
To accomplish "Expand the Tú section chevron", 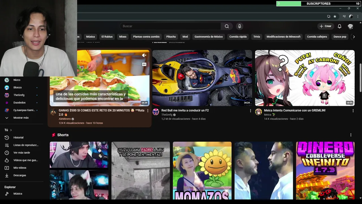I will pos(11,130).
